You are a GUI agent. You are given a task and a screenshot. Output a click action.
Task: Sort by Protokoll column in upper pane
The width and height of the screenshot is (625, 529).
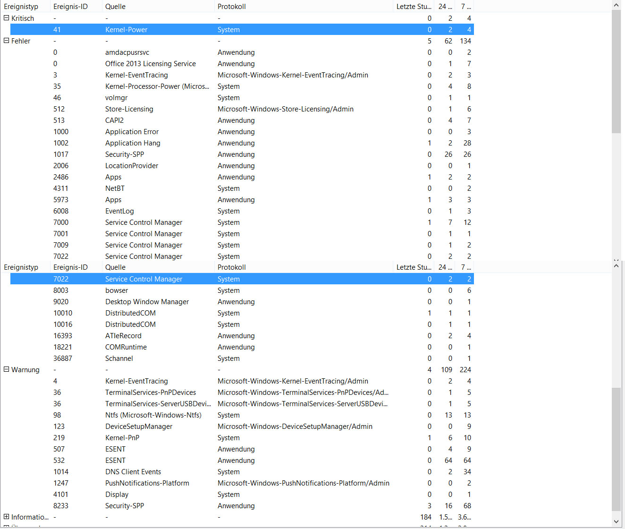[x=304, y=6]
